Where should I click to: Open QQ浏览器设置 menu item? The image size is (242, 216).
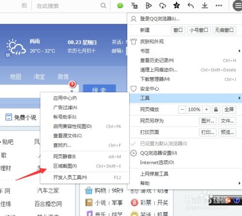185,153
